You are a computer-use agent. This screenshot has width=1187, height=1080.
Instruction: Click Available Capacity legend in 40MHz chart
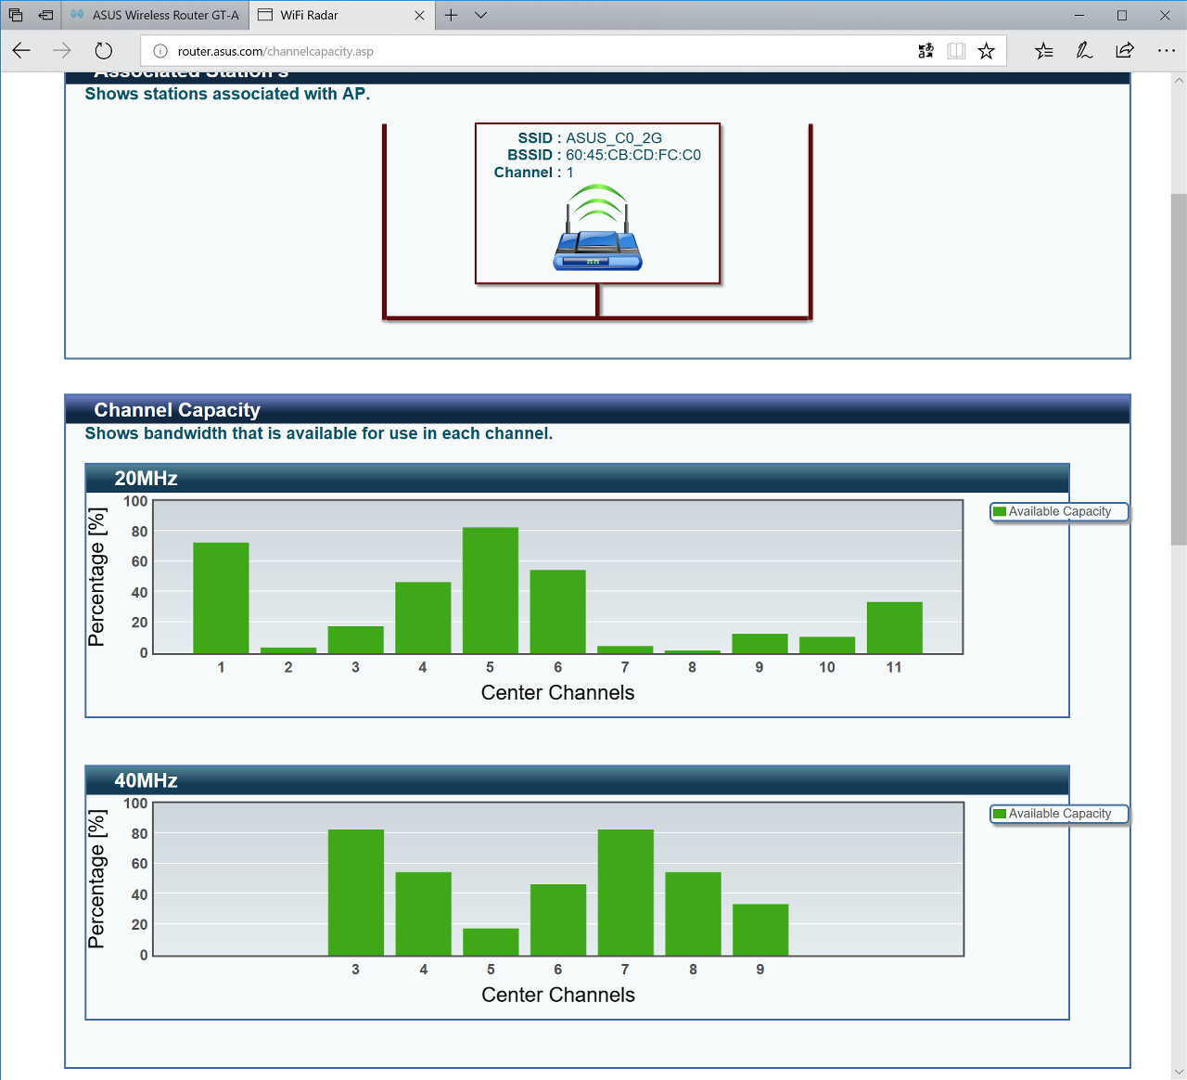1059,814
